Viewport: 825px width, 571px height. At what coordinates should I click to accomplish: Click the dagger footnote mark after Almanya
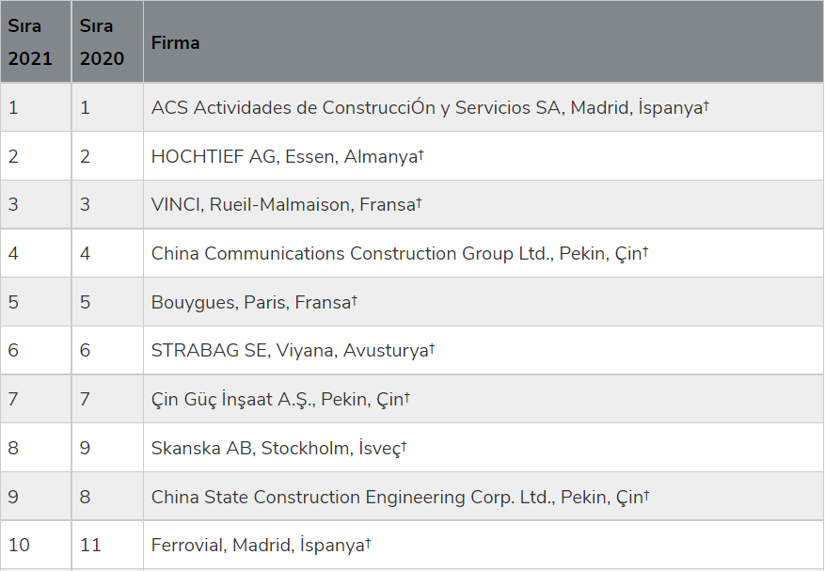(x=420, y=153)
